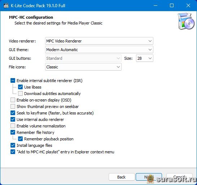Click Next to continue installation
The height and width of the screenshot is (185, 197).
149,177
